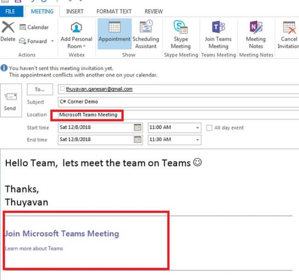Click the 'Thuyavan' signature line
Image resolution: width=299 pixels, height=280 pixels.
(x=27, y=202)
